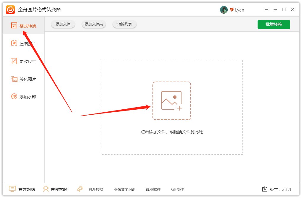
Task: Open the 美化图片 beautify tool
Action: pyautogui.click(x=24, y=79)
